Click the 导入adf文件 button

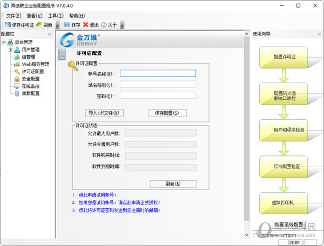[104, 113]
